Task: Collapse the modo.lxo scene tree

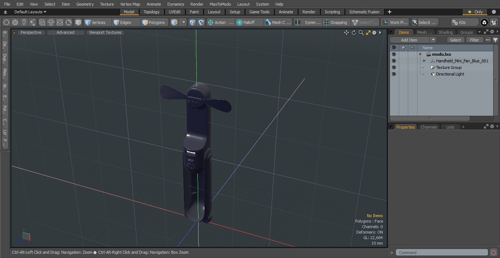Action: [x=420, y=54]
